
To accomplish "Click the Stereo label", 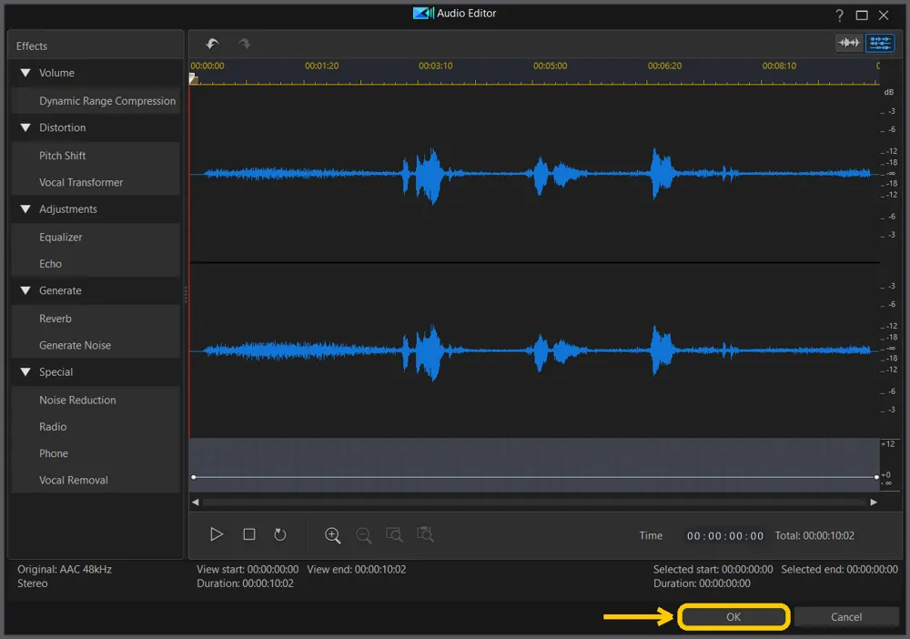I will coord(33,583).
